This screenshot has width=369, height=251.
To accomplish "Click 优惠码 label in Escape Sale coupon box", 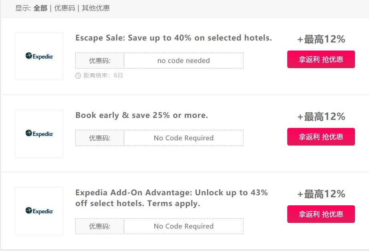I will 100,61.
